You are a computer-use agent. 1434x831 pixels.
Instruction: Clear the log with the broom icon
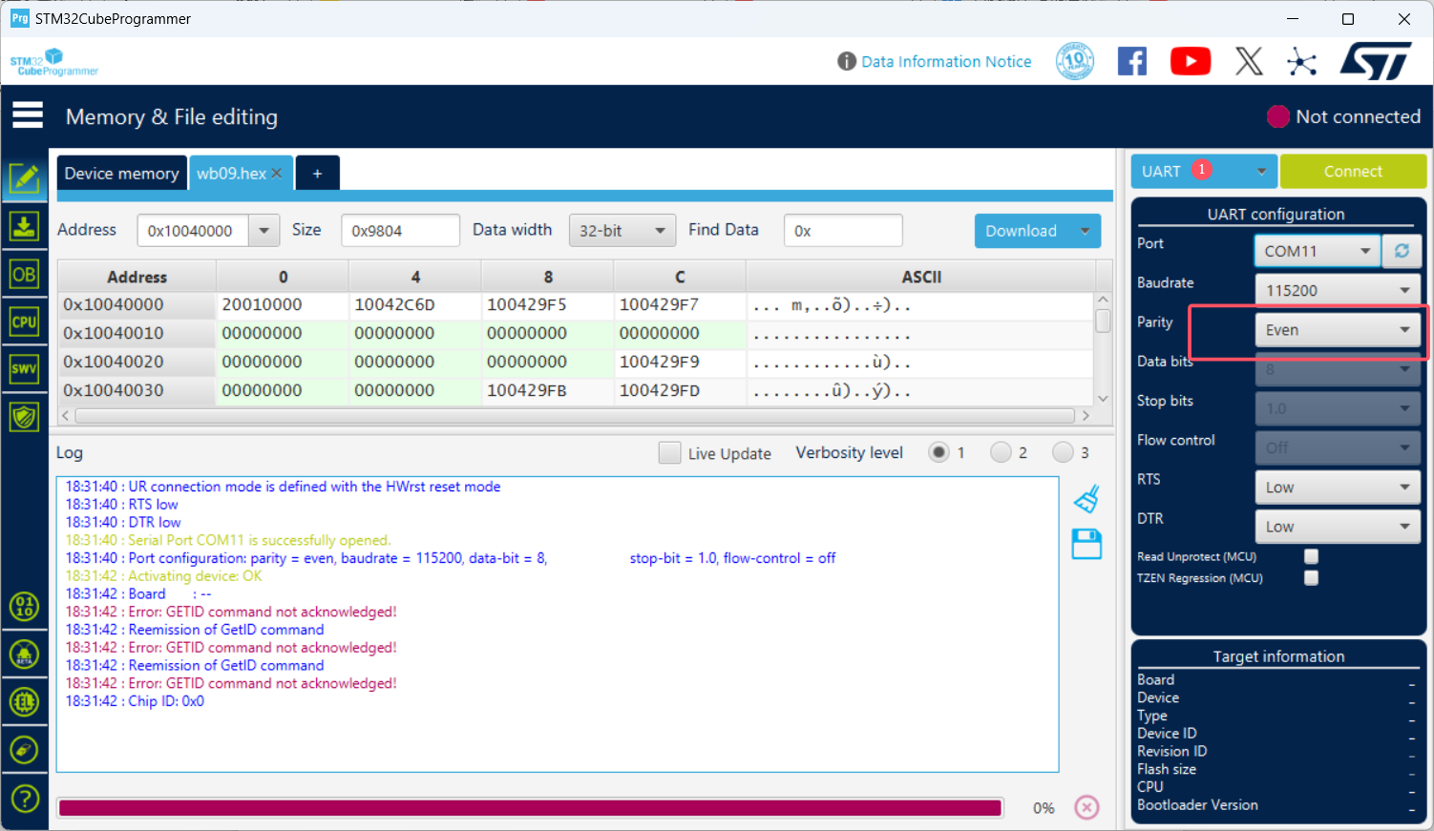pyautogui.click(x=1086, y=499)
